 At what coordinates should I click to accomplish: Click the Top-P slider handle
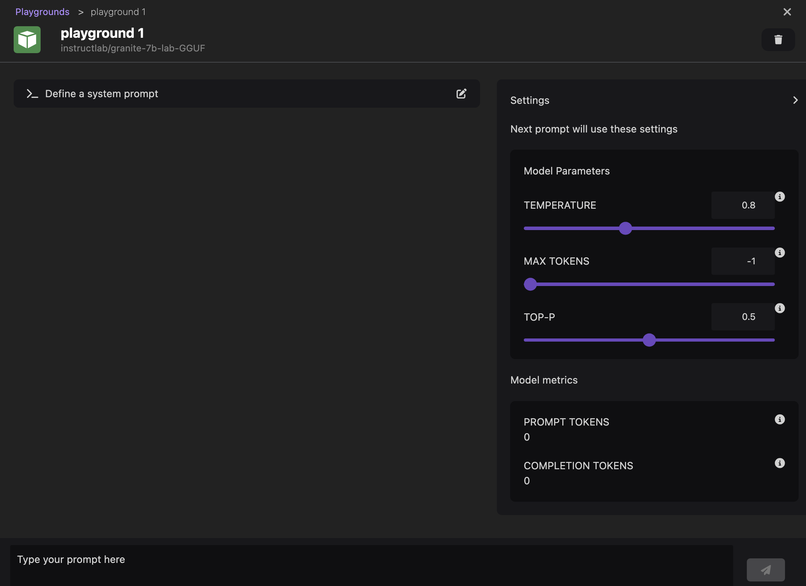[649, 340]
